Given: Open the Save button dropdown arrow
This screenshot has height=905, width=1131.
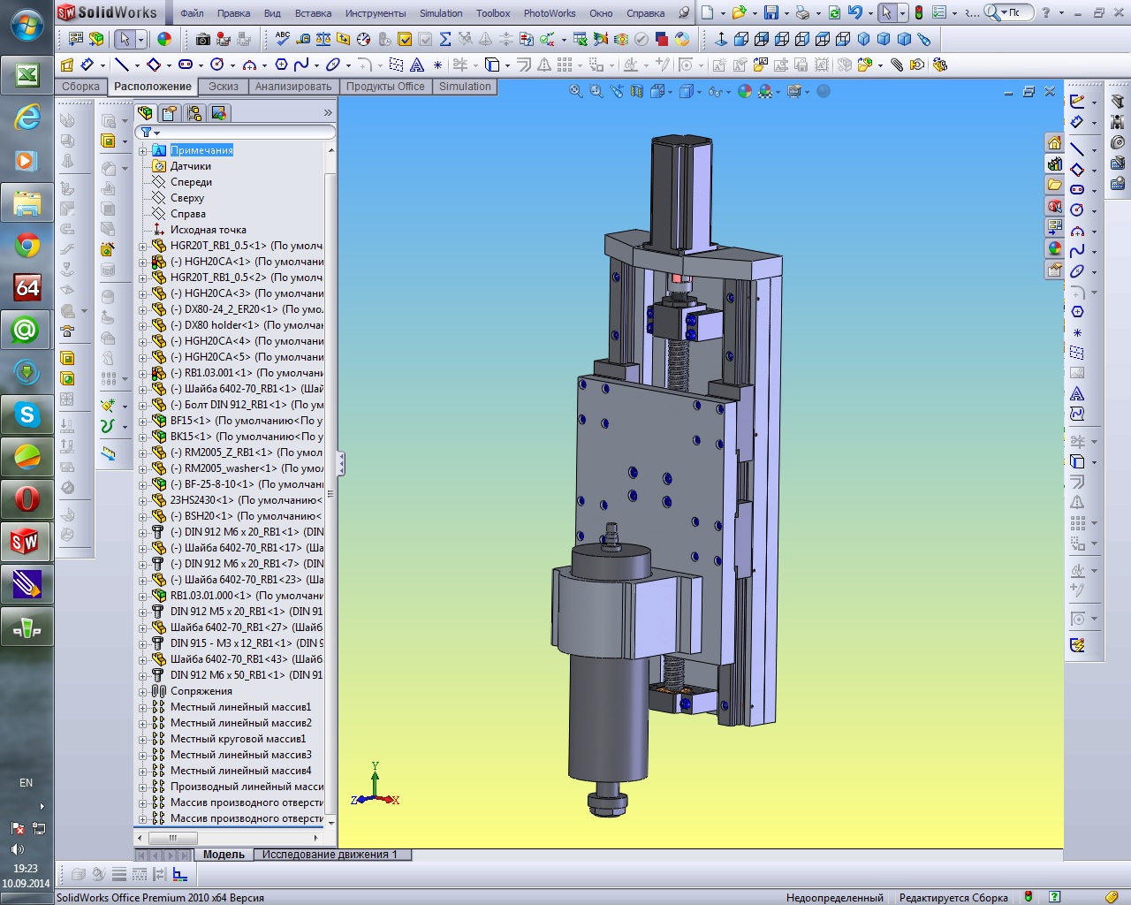Looking at the screenshot, I should [786, 13].
